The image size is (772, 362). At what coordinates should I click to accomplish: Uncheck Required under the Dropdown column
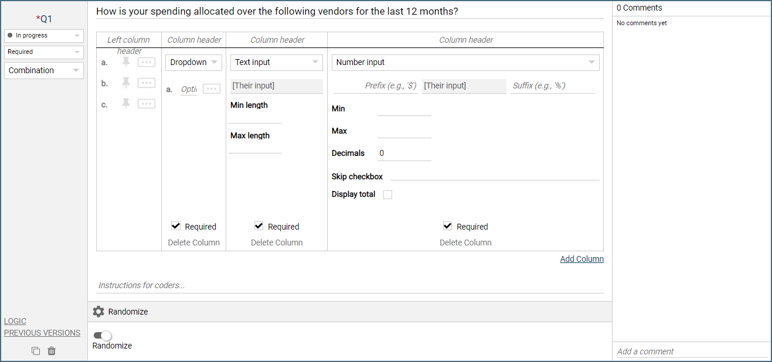pyautogui.click(x=176, y=226)
